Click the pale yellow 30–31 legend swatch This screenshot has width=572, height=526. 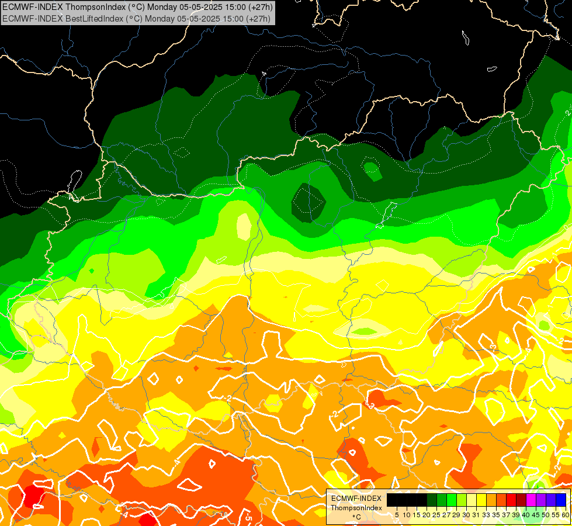[472, 500]
